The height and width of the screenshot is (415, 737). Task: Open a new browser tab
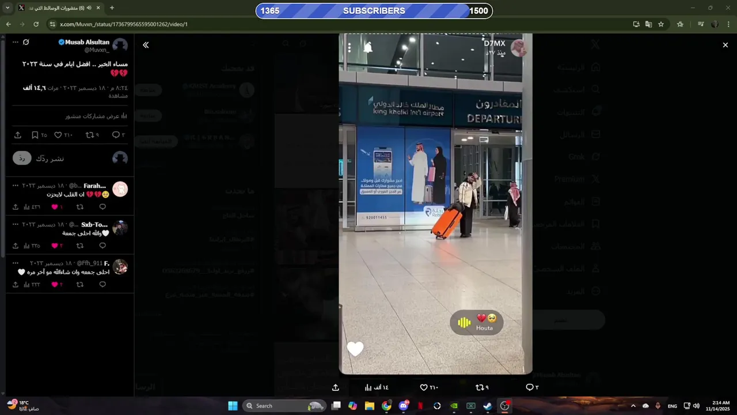pos(112,8)
